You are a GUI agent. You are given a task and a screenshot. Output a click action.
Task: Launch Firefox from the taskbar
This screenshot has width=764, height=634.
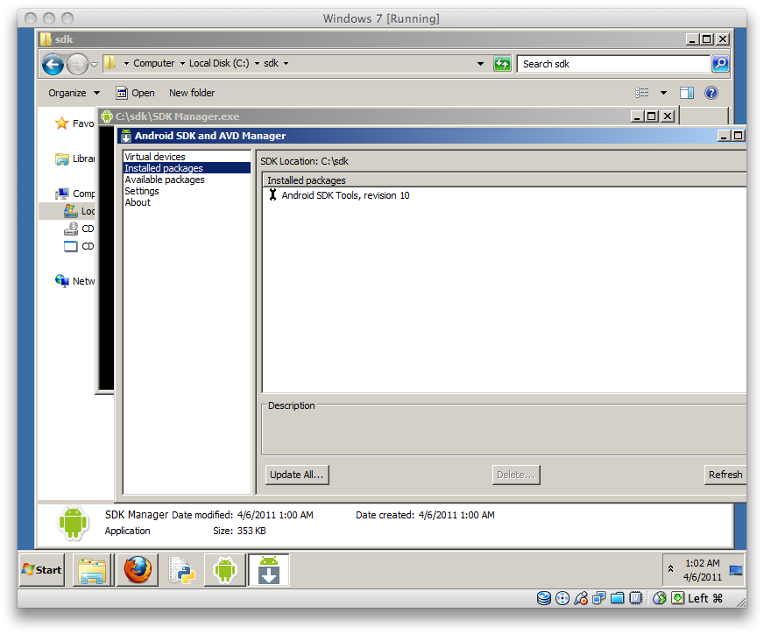138,570
